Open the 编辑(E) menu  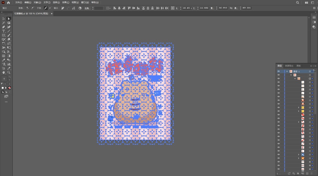coord(28,2)
